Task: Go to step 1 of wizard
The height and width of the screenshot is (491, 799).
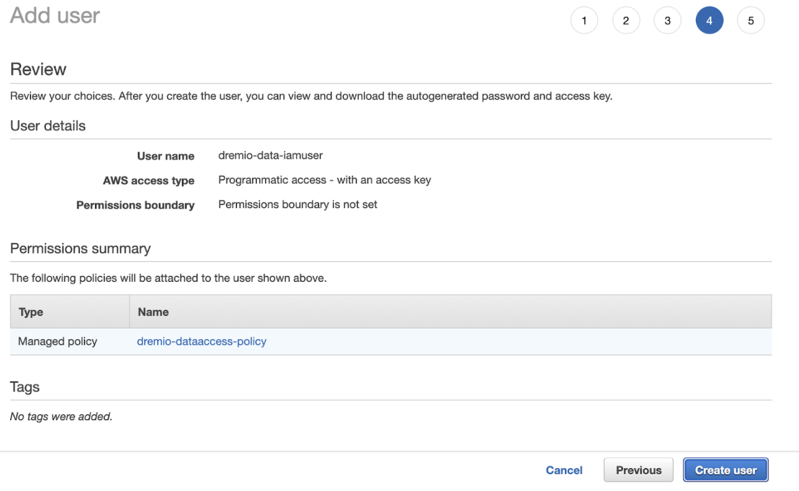Action: tap(584, 21)
